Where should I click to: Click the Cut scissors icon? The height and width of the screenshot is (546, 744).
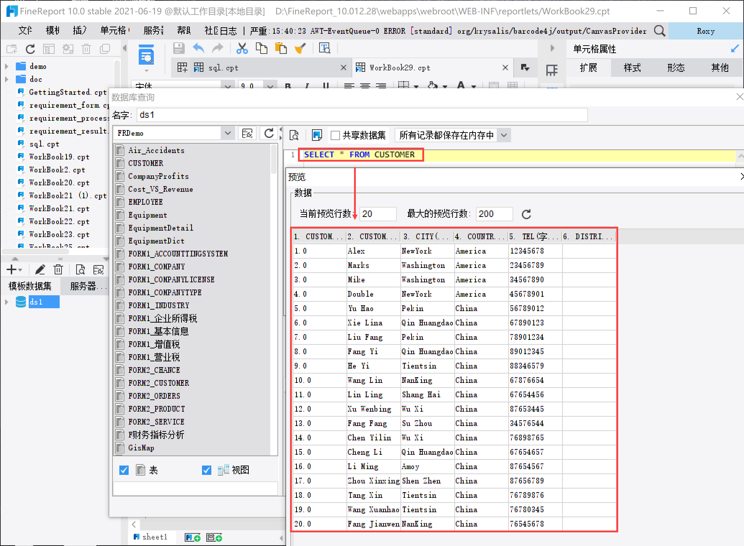(x=242, y=48)
